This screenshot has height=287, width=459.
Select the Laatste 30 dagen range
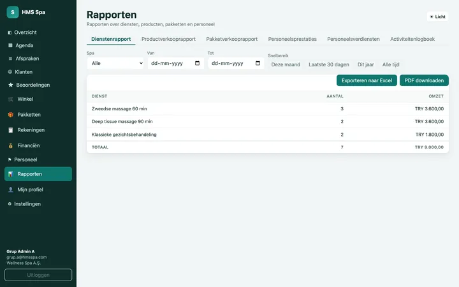329,64
